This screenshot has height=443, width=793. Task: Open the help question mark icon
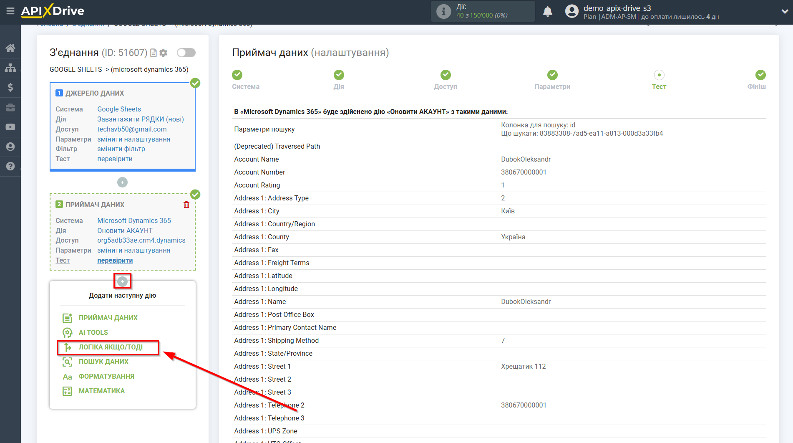tap(10, 166)
